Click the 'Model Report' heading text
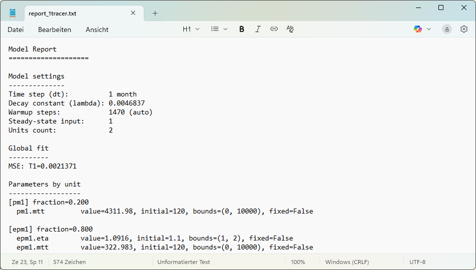The image size is (476, 270). click(x=33, y=49)
